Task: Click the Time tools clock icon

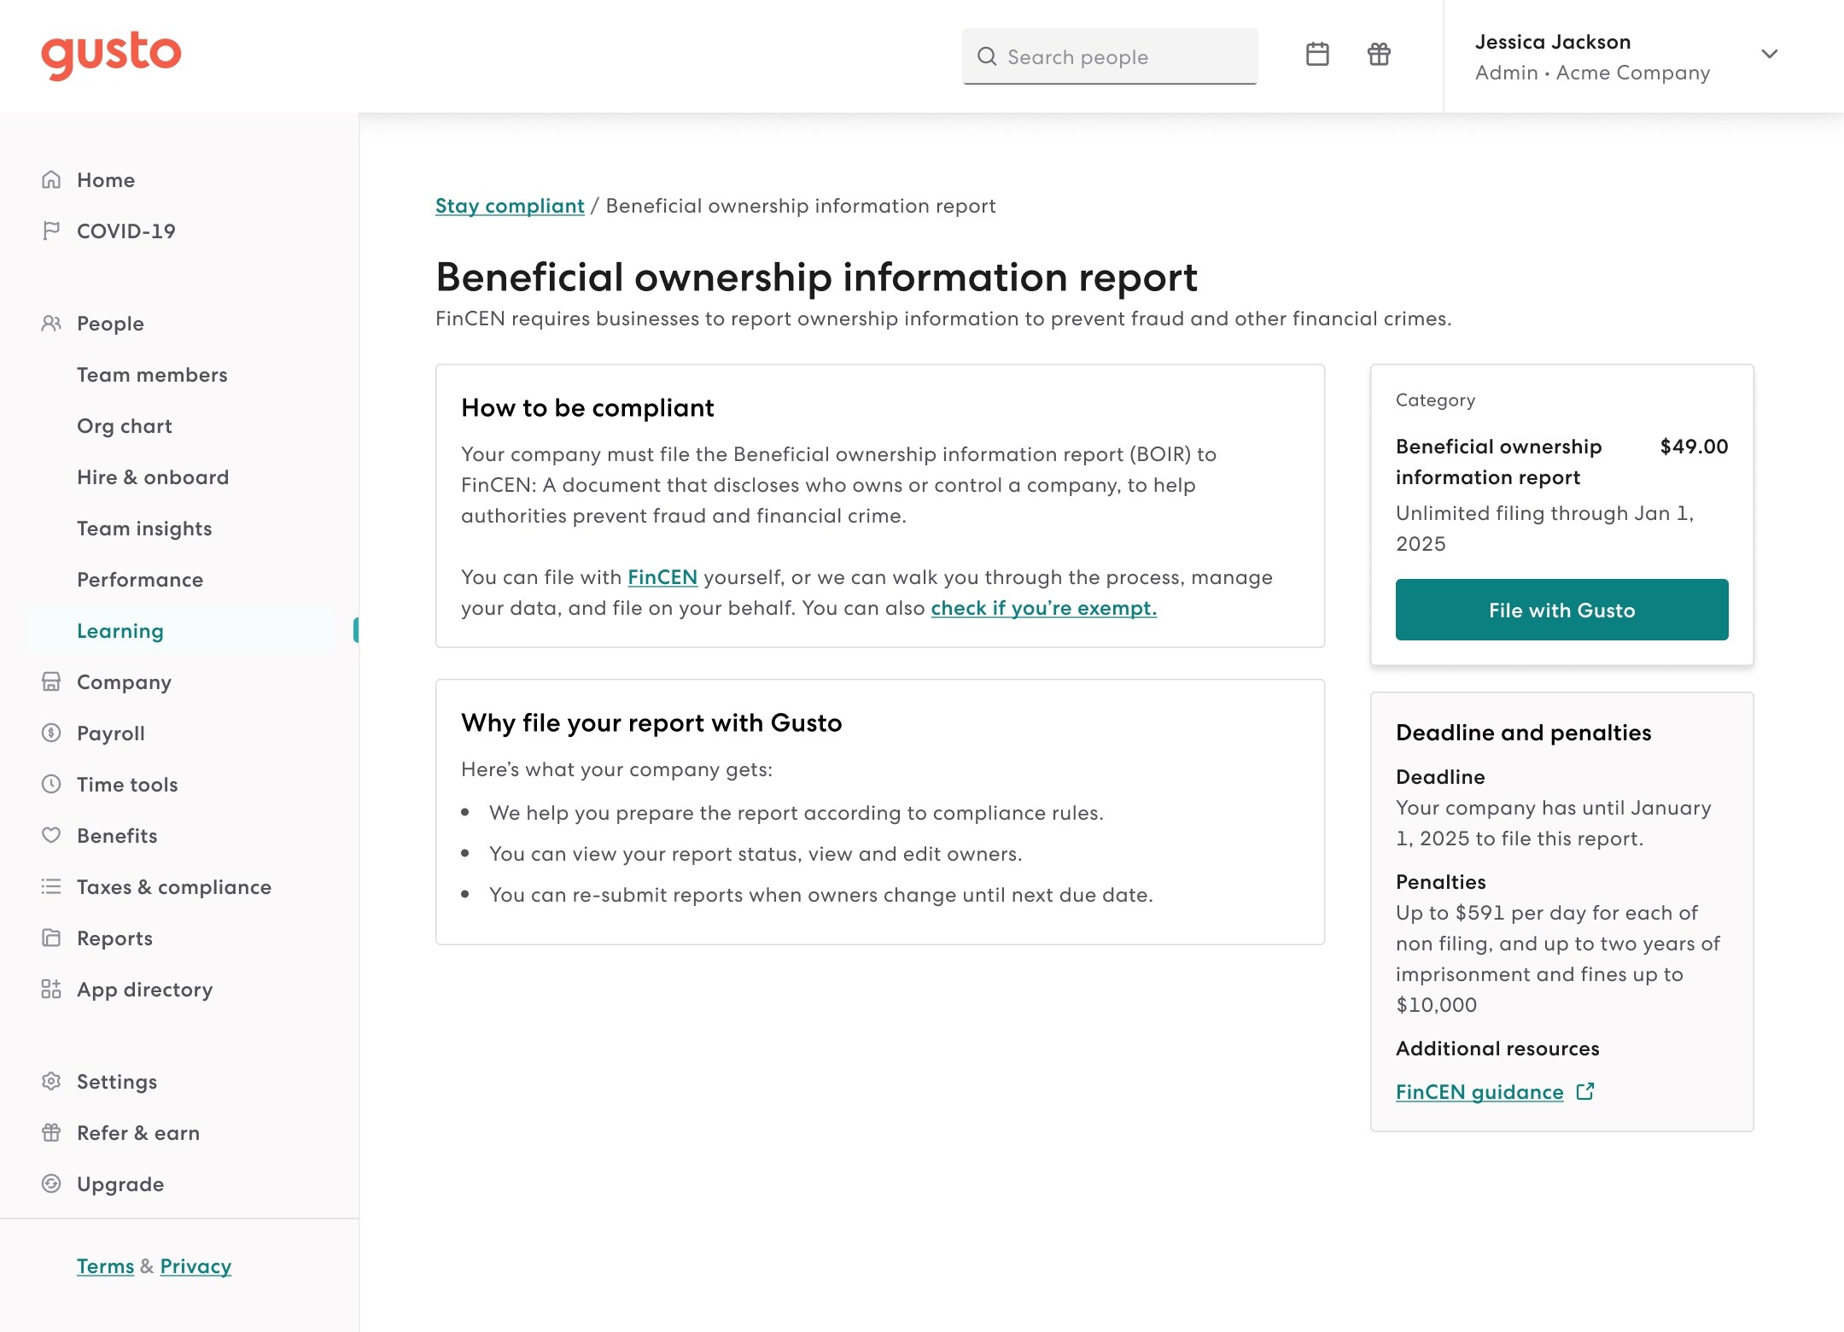Action: 51,785
